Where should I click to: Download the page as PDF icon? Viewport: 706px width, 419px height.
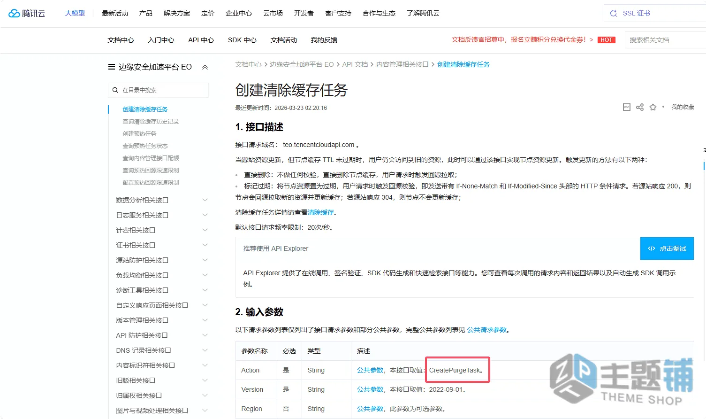coord(627,107)
